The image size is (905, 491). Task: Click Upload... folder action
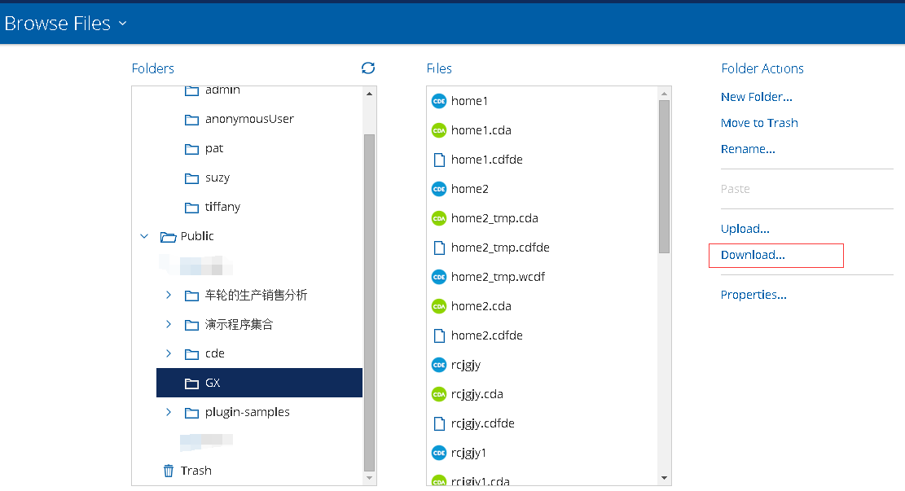745,229
